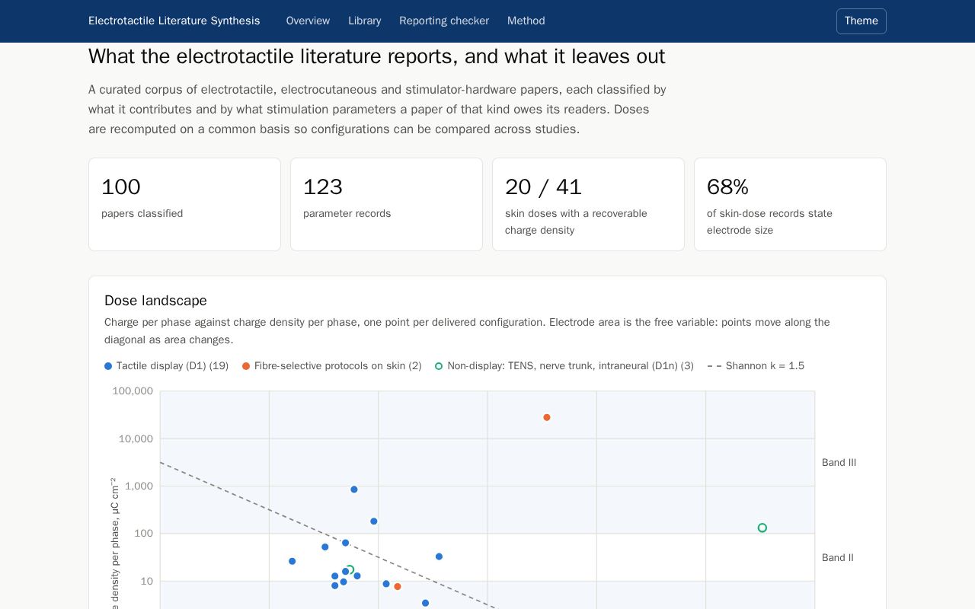
Task: Click the '100,000' y-axis tick label
Action: pos(133,391)
